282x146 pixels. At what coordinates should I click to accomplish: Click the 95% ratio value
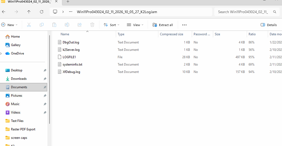click(x=251, y=57)
